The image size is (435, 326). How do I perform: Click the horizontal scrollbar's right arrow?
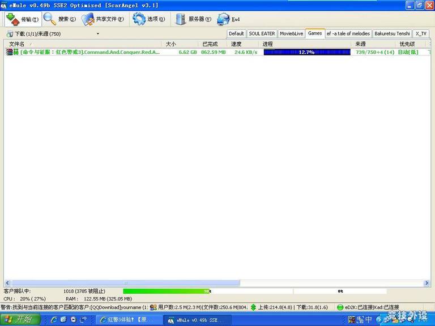tap(427, 283)
